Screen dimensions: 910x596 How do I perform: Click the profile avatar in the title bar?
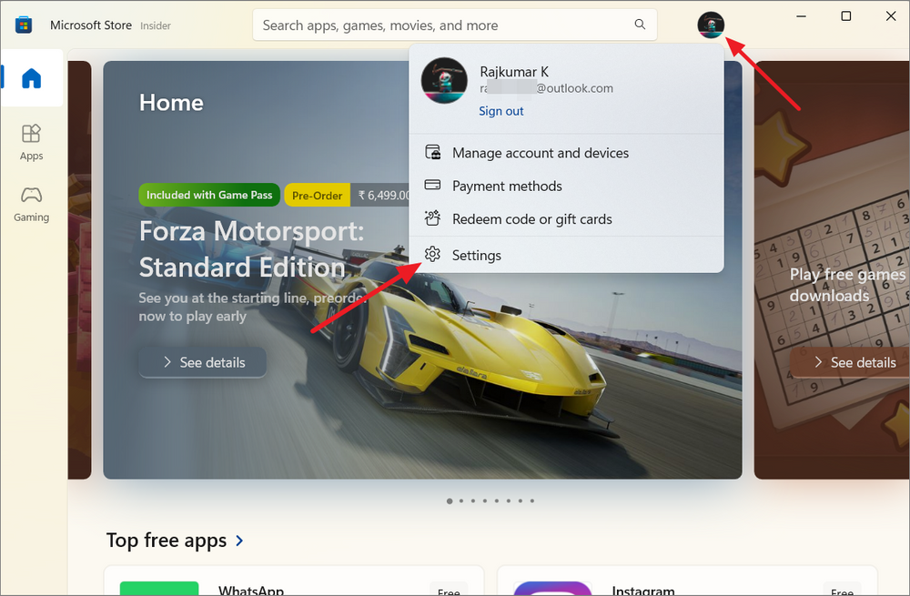[x=711, y=25]
